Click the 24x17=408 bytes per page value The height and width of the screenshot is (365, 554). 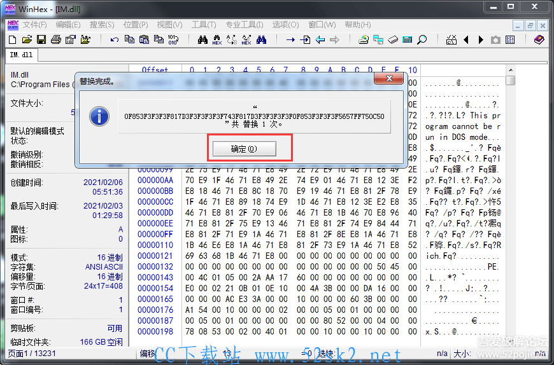[x=104, y=286]
